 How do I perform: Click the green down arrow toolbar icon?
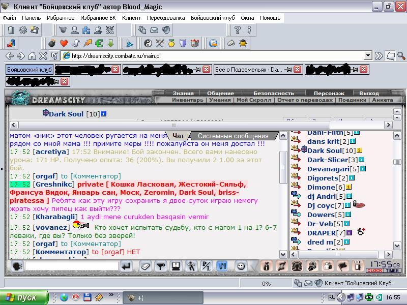tap(111, 43)
